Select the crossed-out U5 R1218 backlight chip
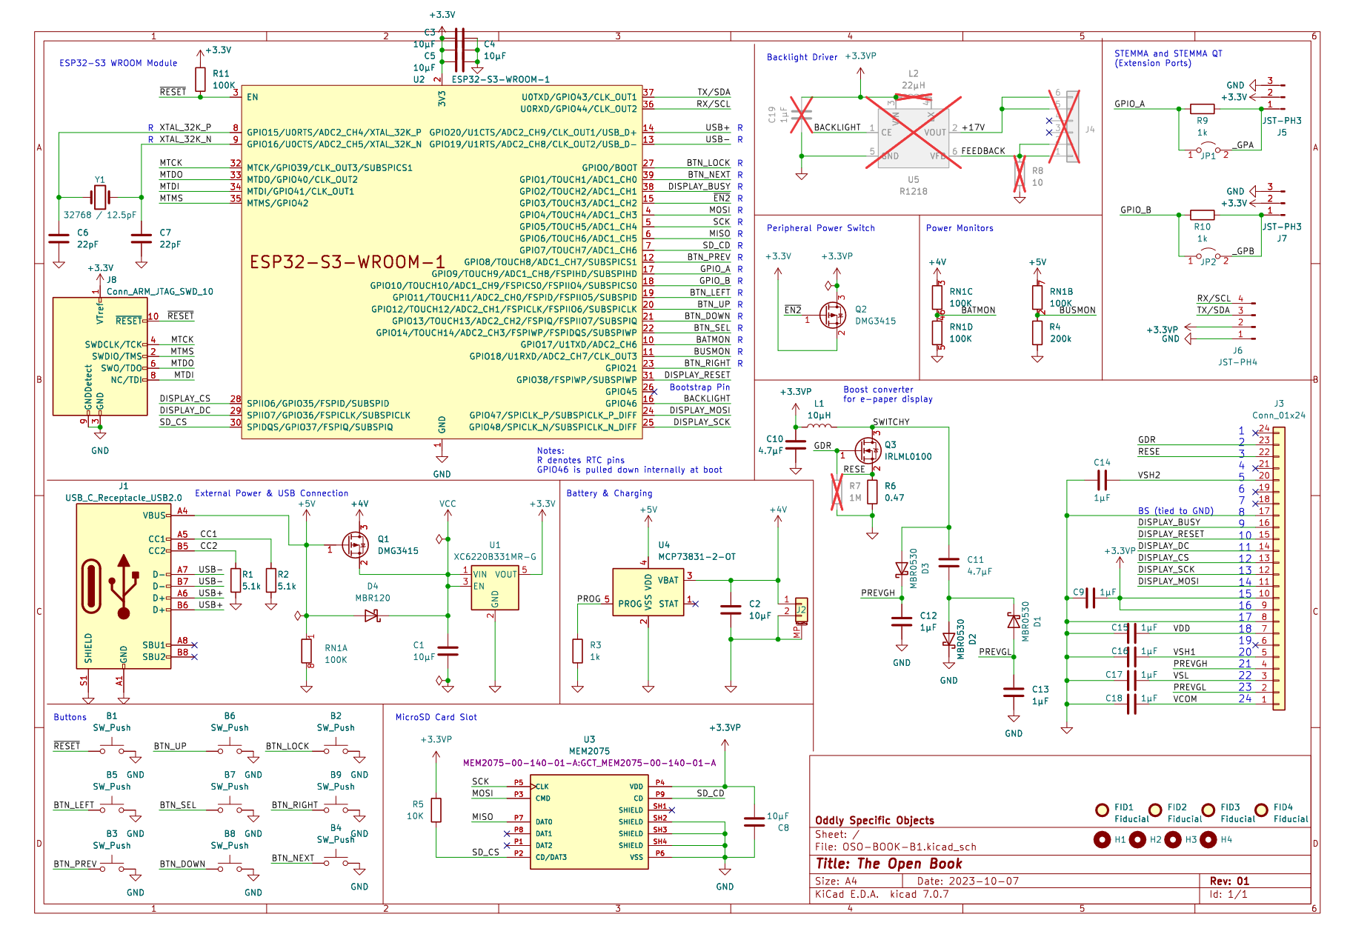This screenshot has height=937, width=1350. [x=914, y=139]
